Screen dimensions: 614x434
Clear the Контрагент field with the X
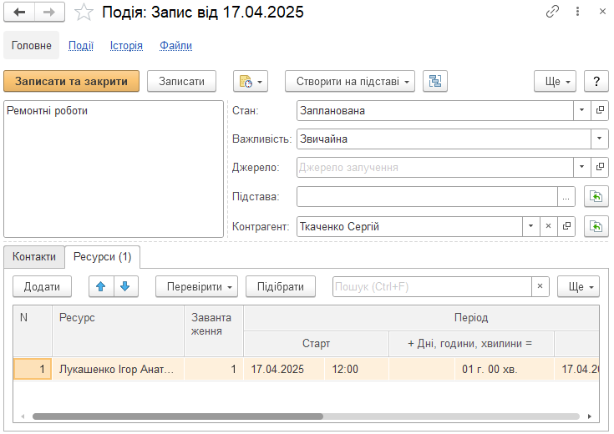click(549, 226)
